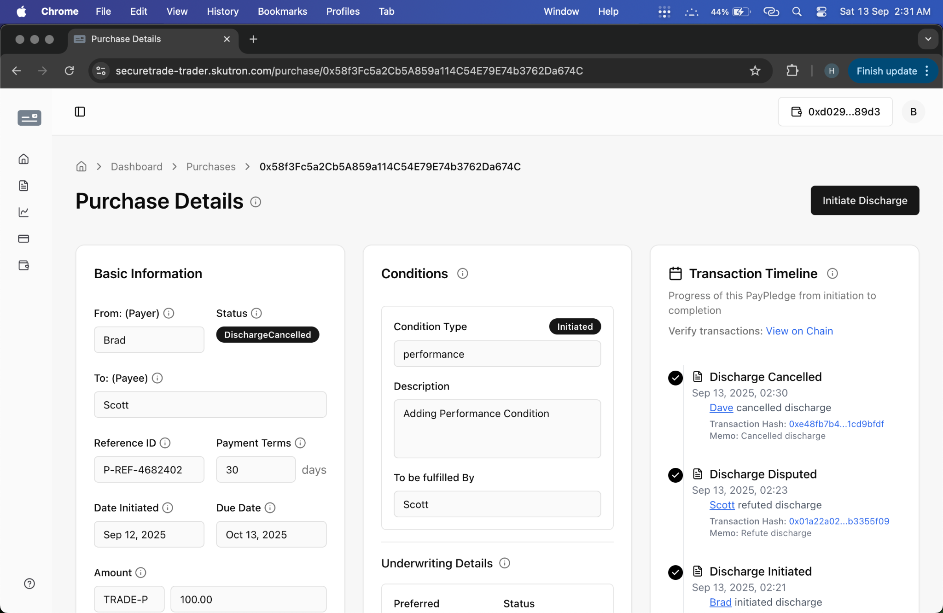
Task: Click the Initiate Discharge button
Action: point(865,200)
